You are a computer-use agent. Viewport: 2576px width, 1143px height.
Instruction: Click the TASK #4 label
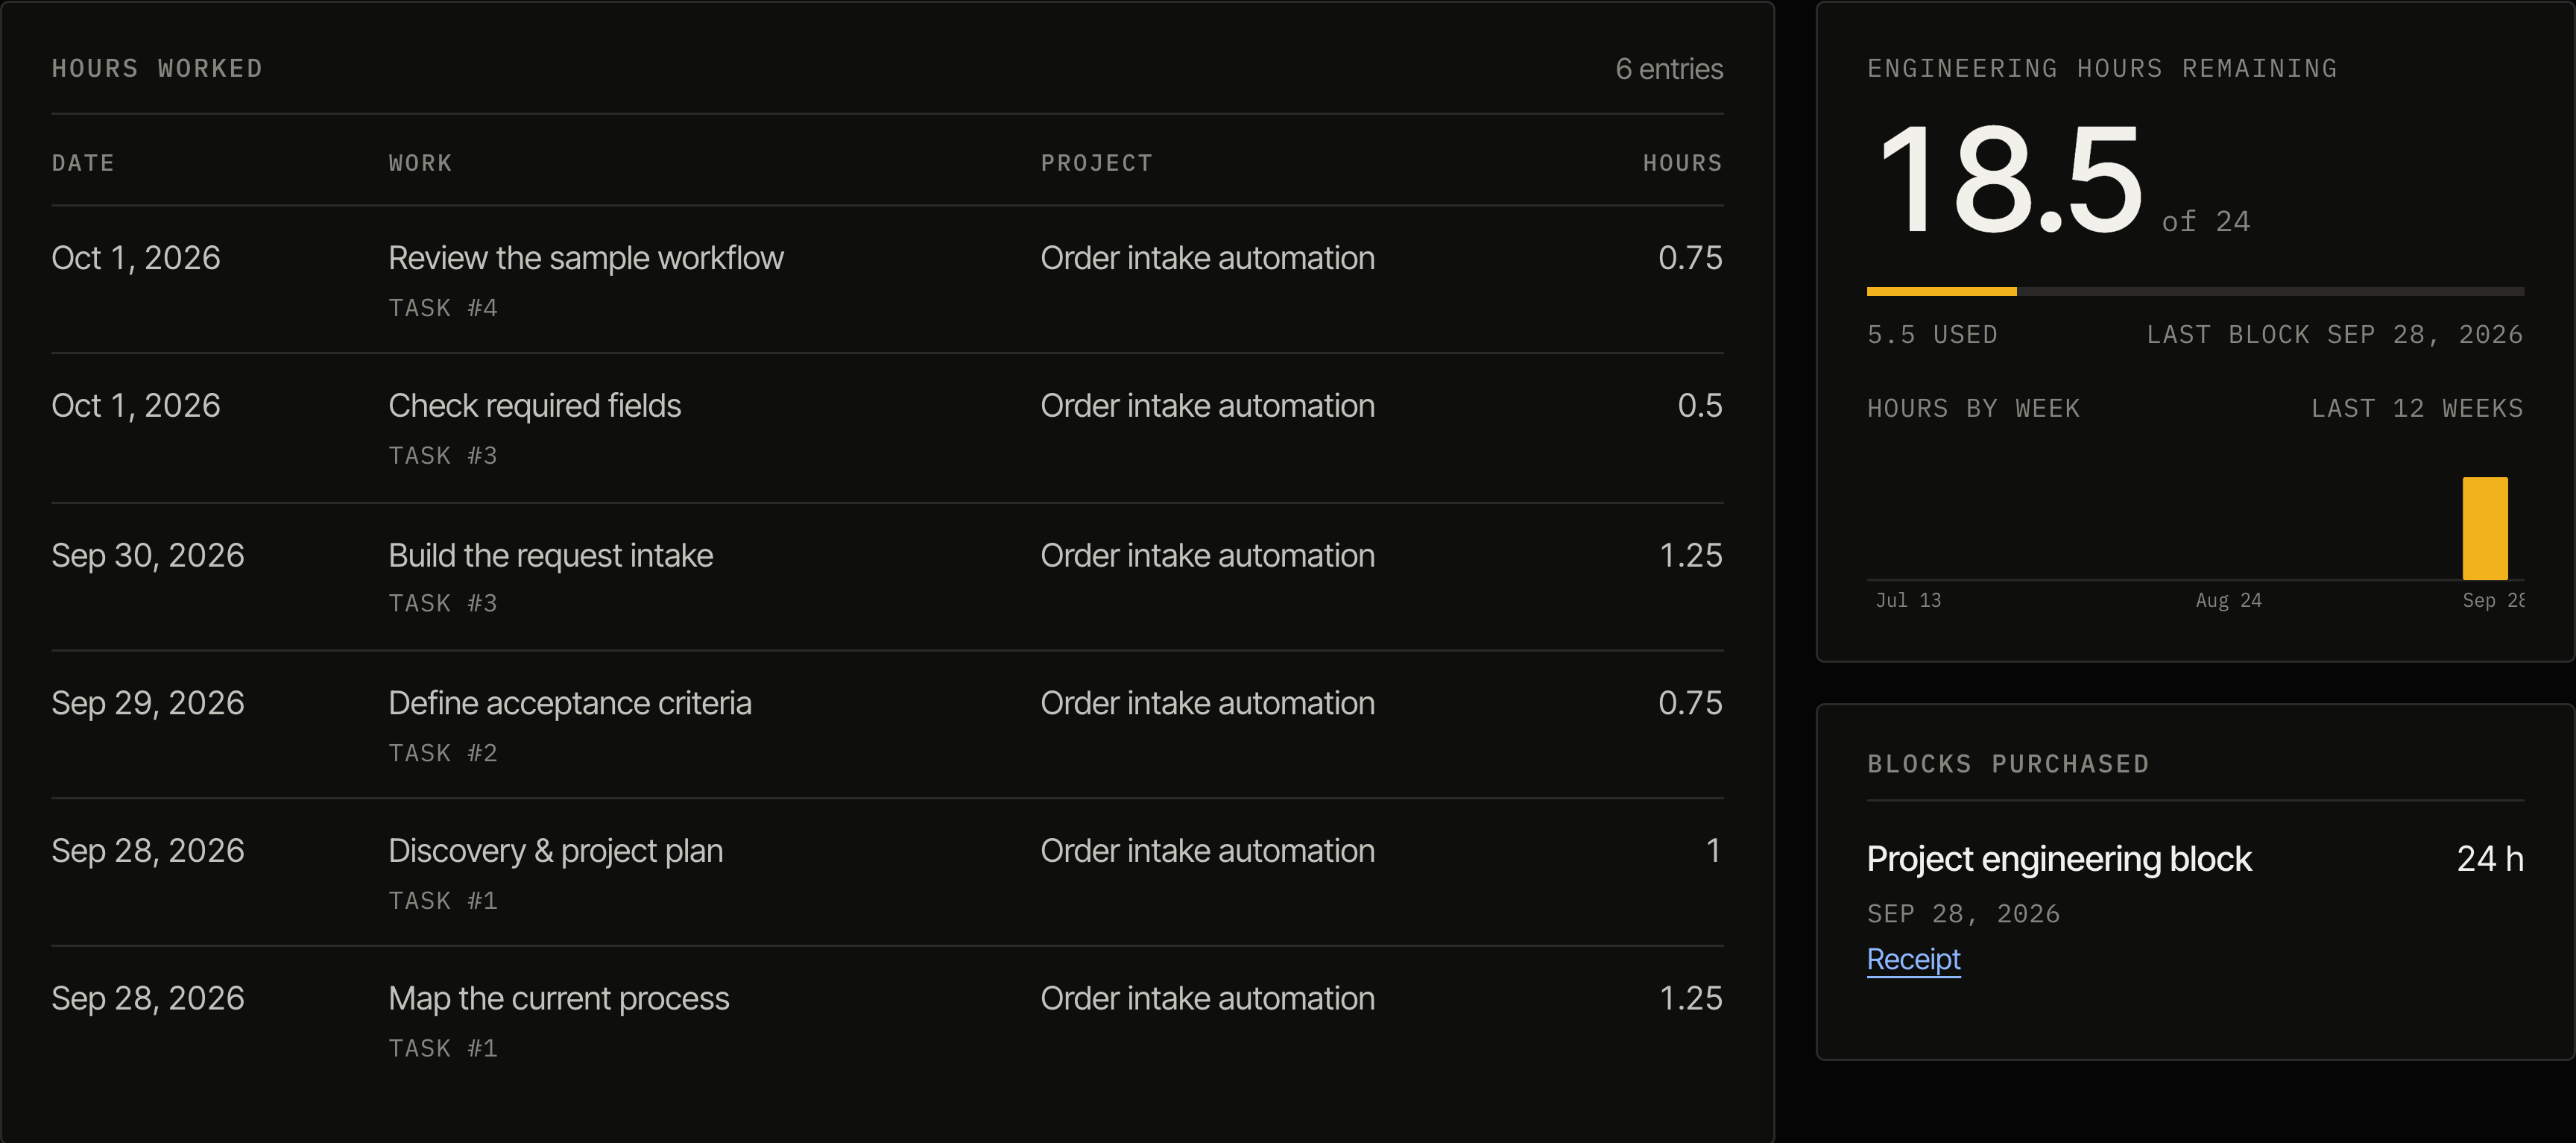click(x=443, y=308)
